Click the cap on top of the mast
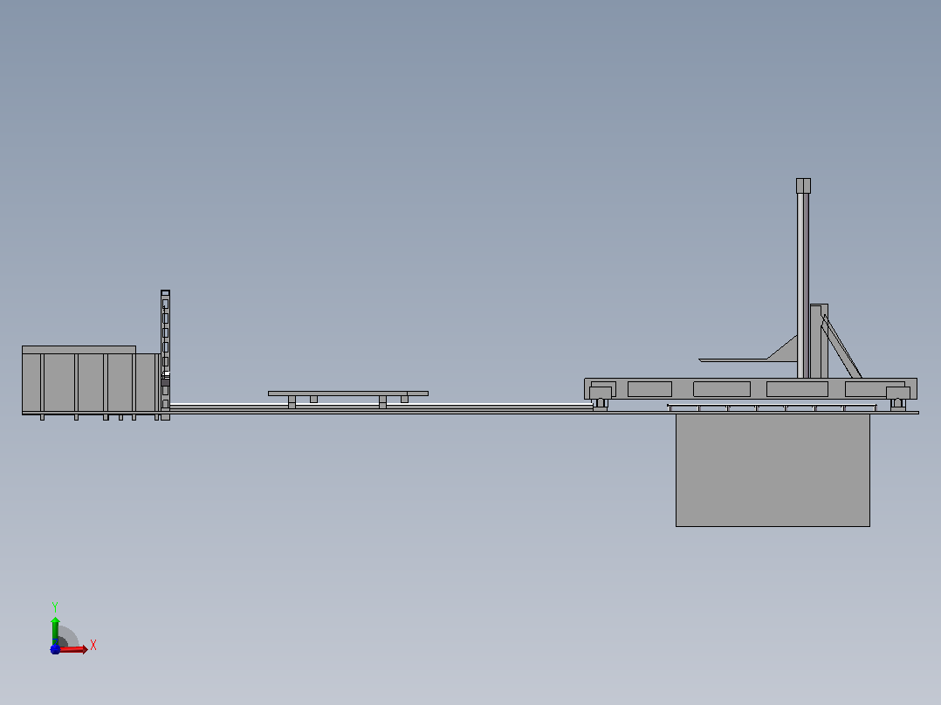The height and width of the screenshot is (705, 941). click(x=804, y=185)
